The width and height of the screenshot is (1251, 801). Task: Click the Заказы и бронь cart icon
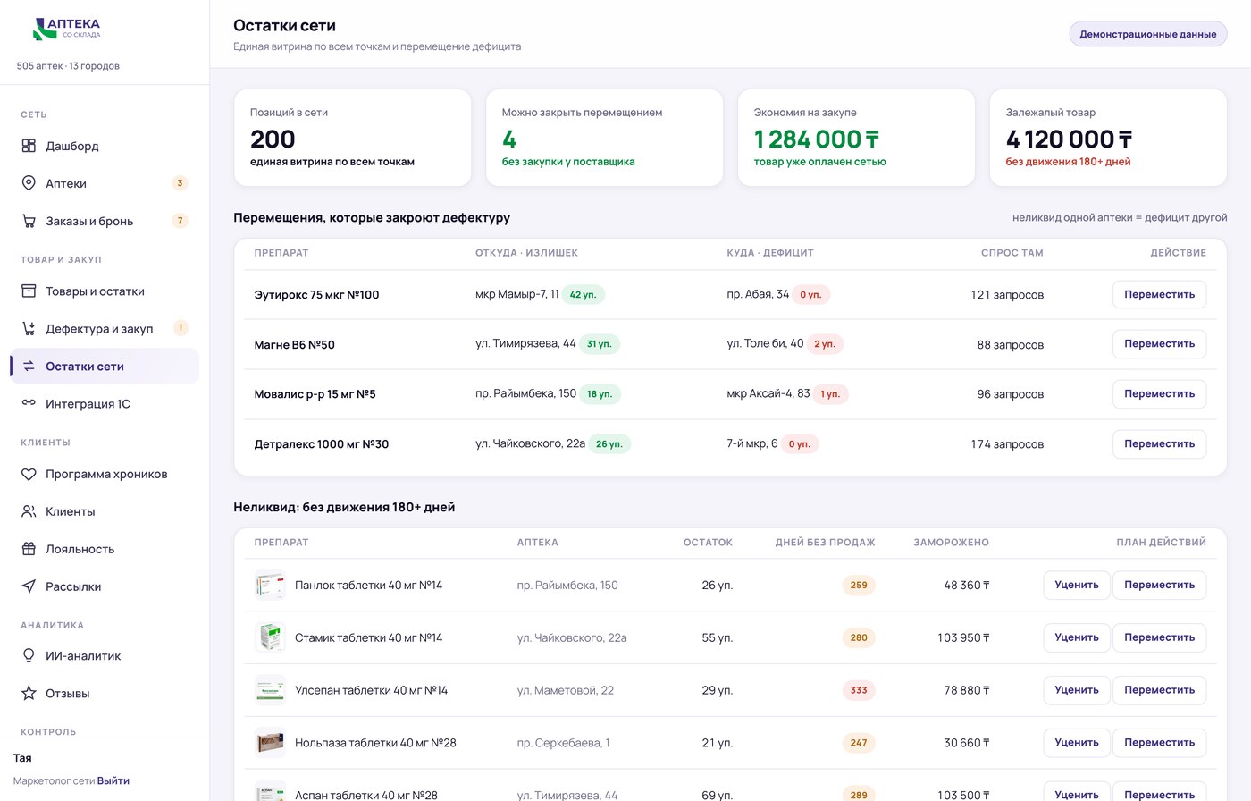(29, 221)
